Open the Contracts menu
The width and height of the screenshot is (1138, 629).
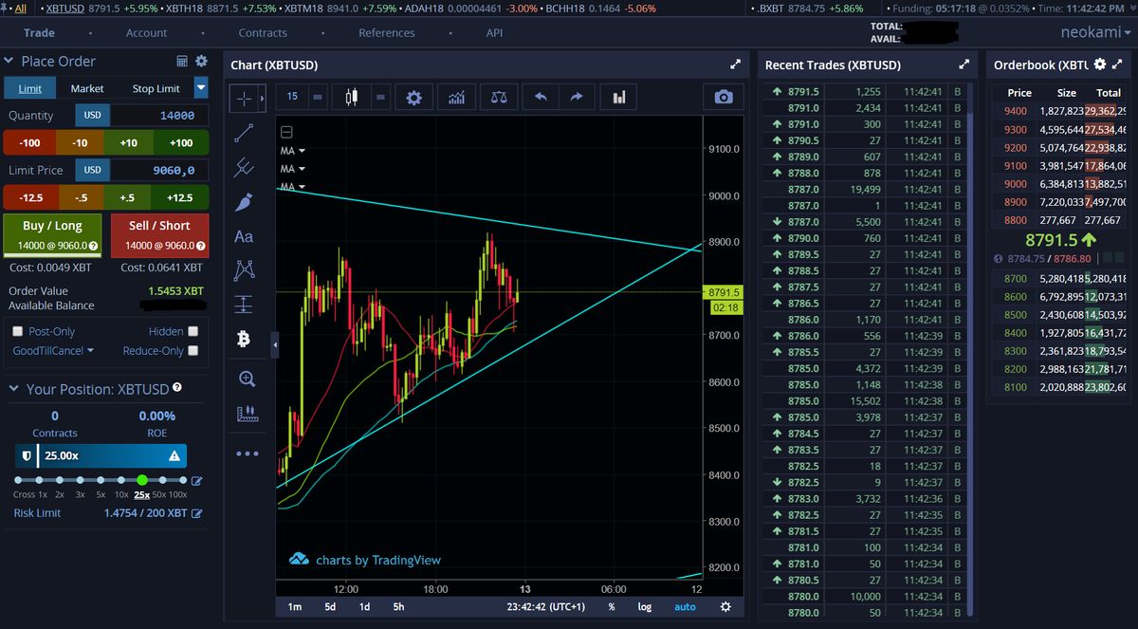coord(263,32)
